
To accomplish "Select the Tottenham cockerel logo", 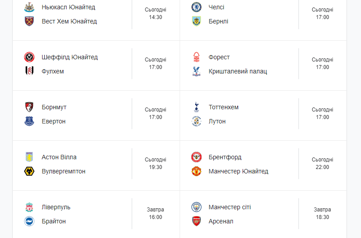I will click(x=196, y=107).
